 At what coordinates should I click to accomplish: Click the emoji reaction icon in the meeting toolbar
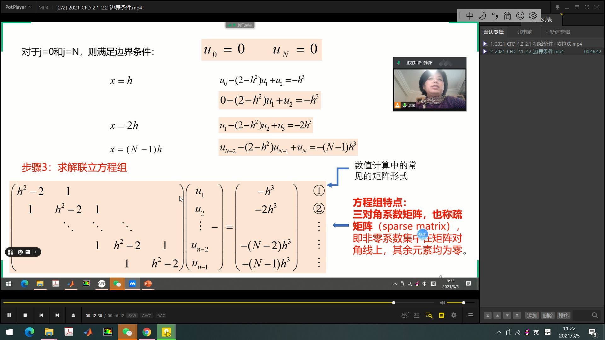(20, 252)
